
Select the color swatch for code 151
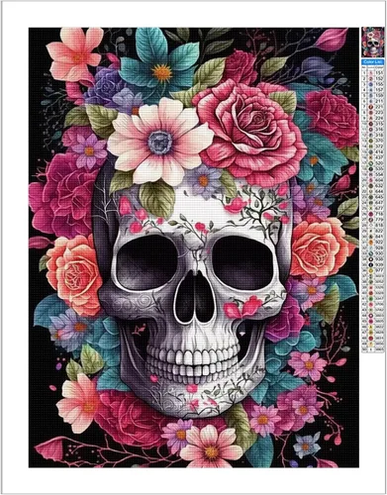[x=371, y=73]
